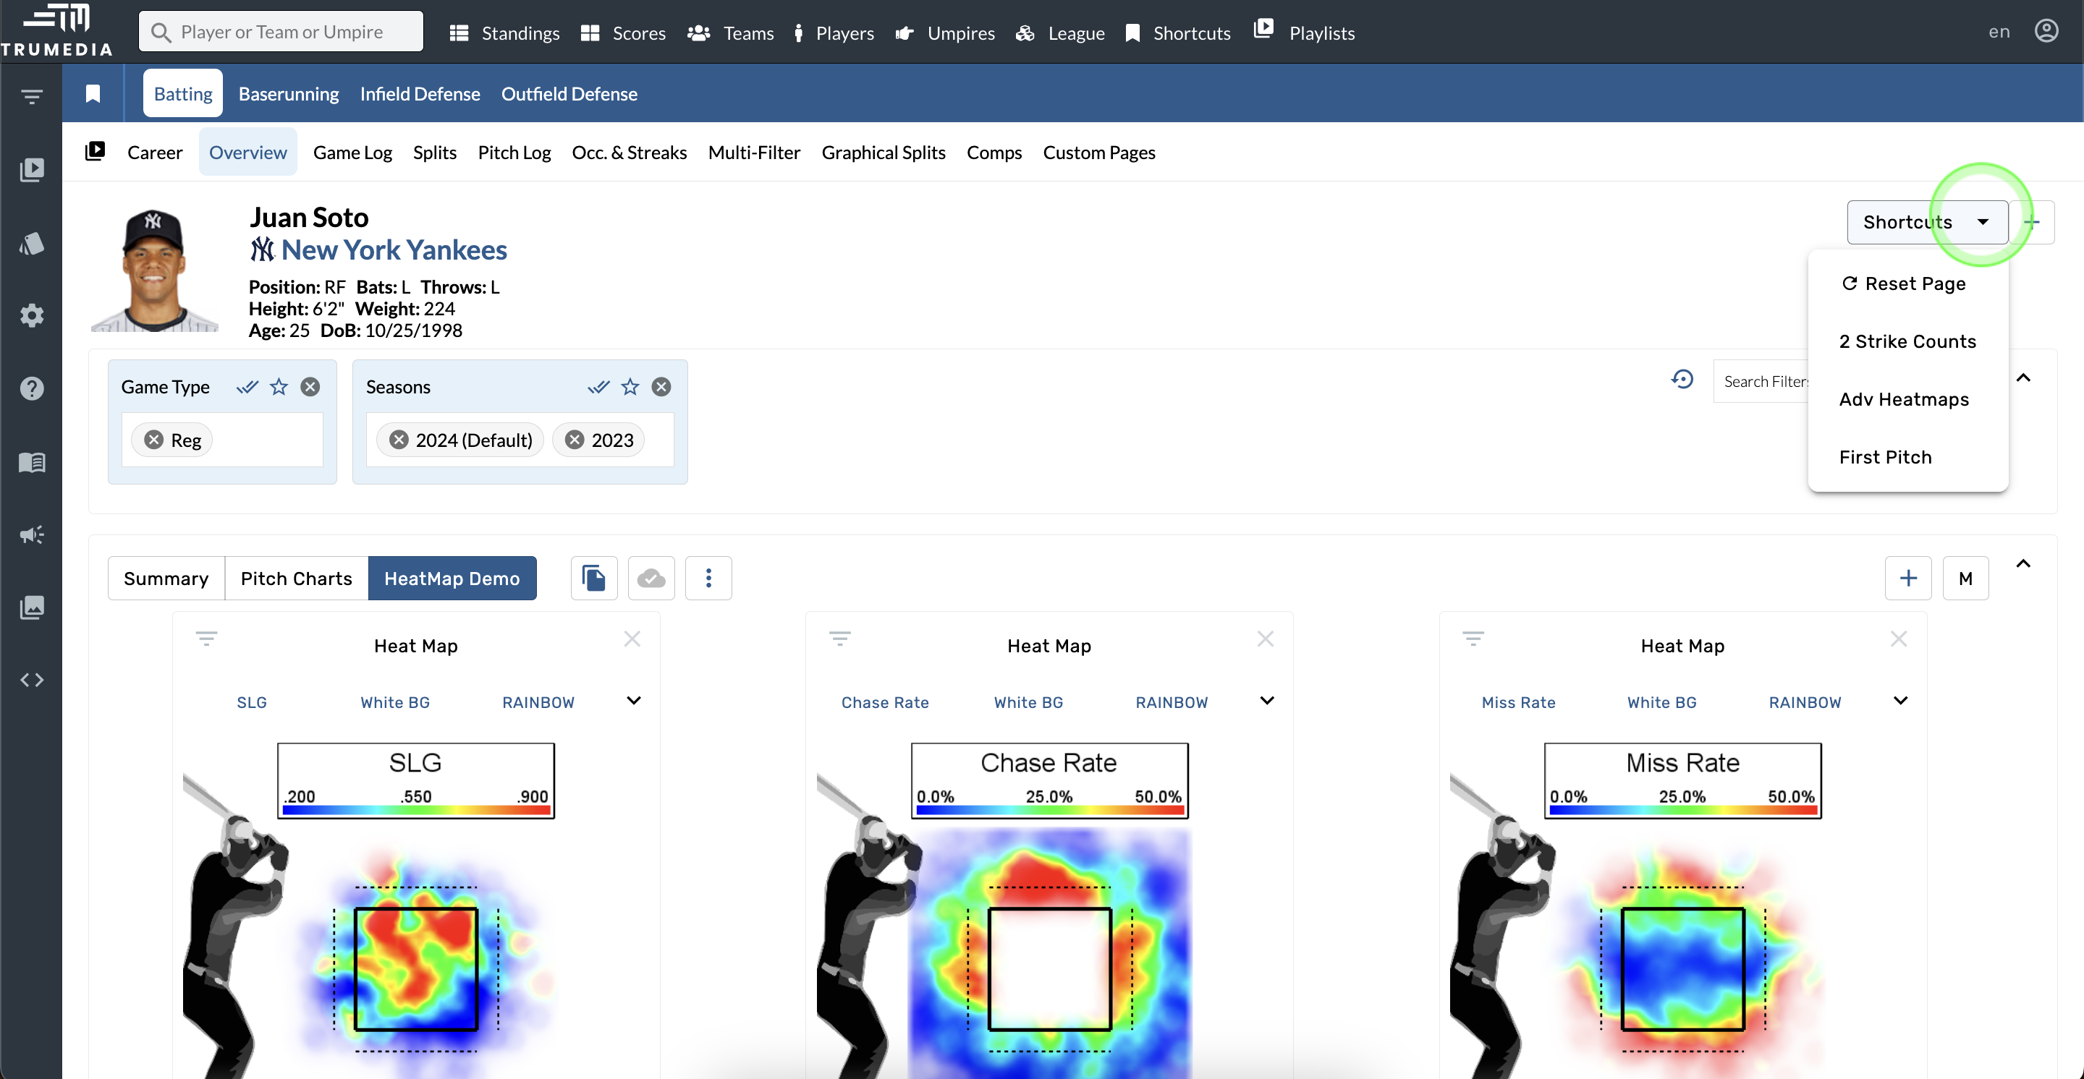The image size is (2084, 1079).
Task: Toggle the double-check icon on Game Type filter
Action: click(247, 386)
